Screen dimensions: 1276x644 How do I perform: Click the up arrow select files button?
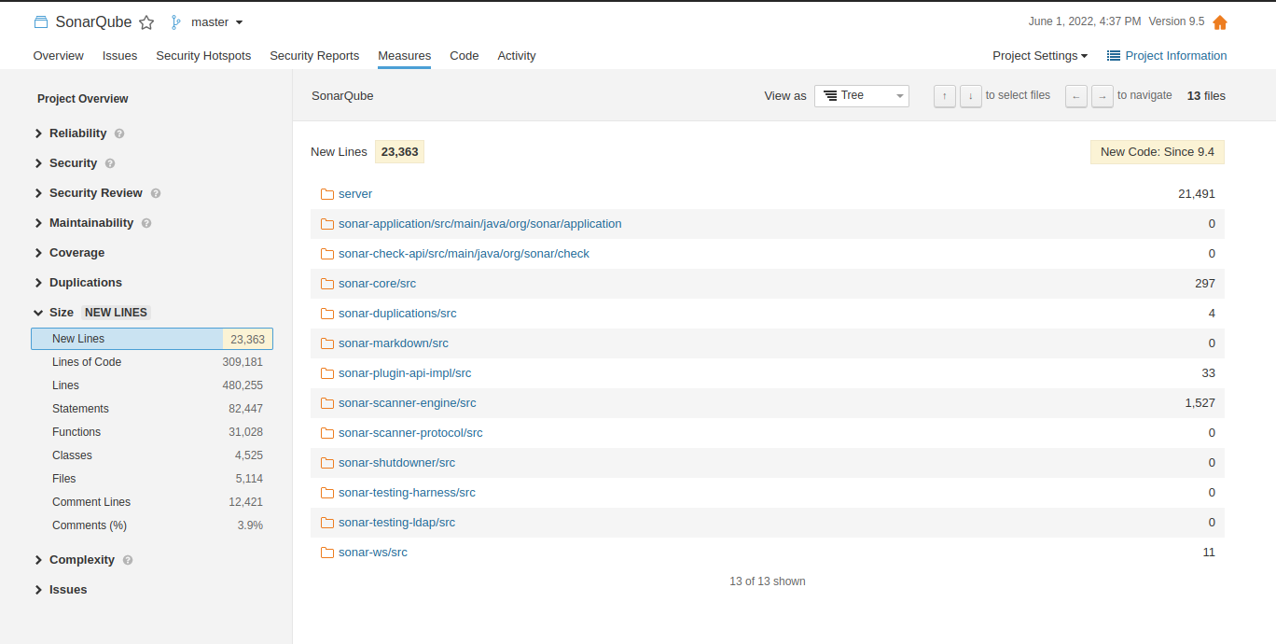pos(945,96)
